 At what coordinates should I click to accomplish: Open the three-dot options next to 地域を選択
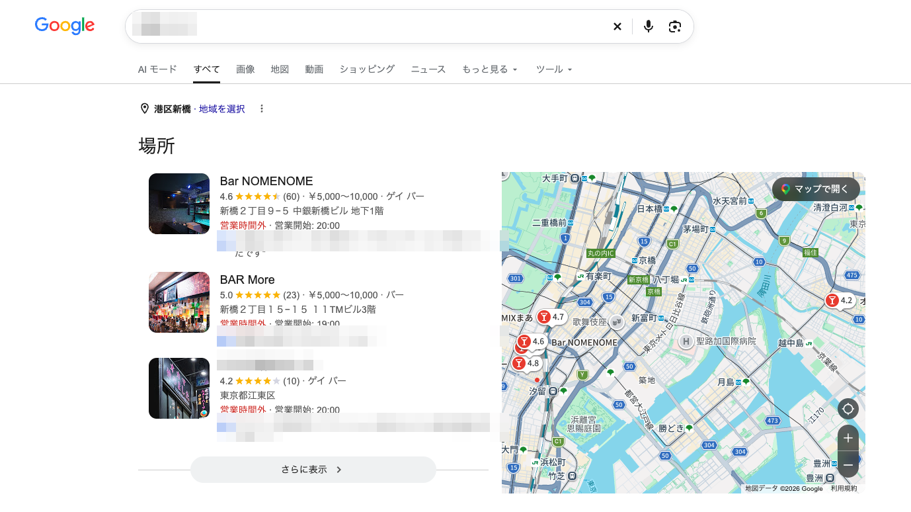point(262,108)
